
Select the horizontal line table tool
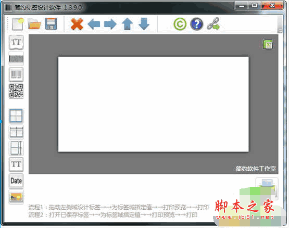click(x=16, y=132)
